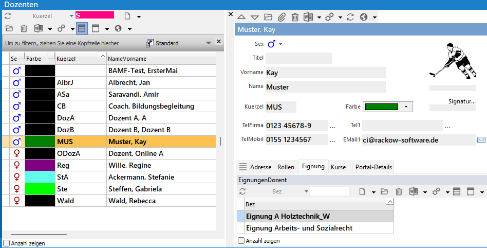Go to next record with the down arrow
The width and height of the screenshot is (487, 248).
click(255, 17)
